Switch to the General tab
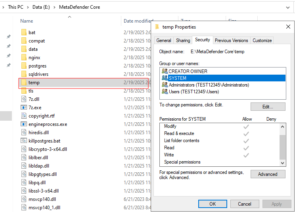Screen dimensions: 295x212 (164, 40)
